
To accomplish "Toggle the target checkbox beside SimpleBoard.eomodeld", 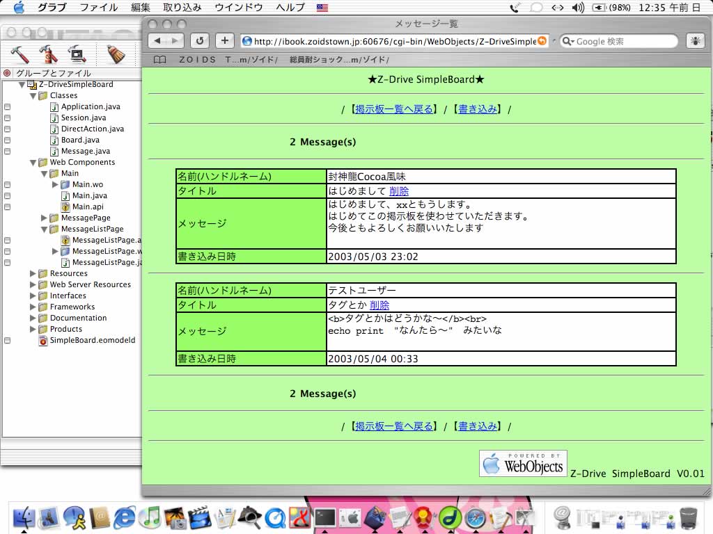I will (x=8, y=340).
